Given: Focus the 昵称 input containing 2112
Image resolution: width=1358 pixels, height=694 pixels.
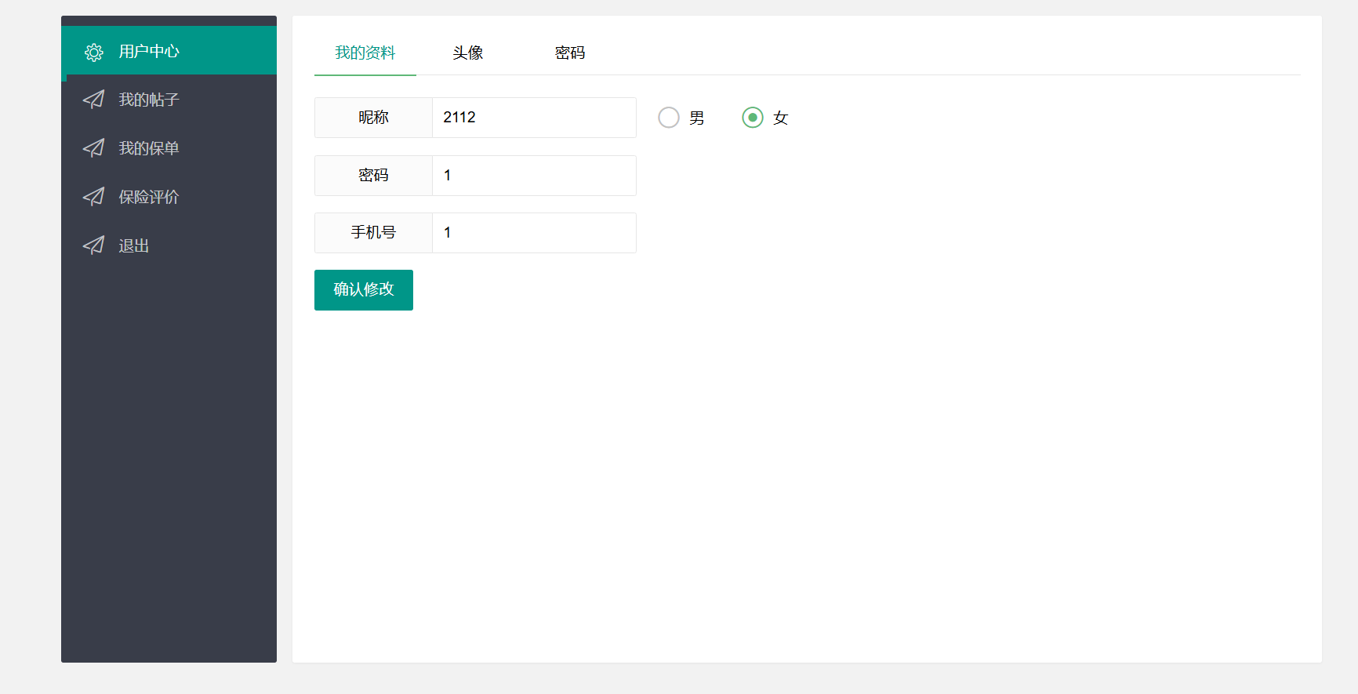Looking at the screenshot, I should tap(534, 118).
